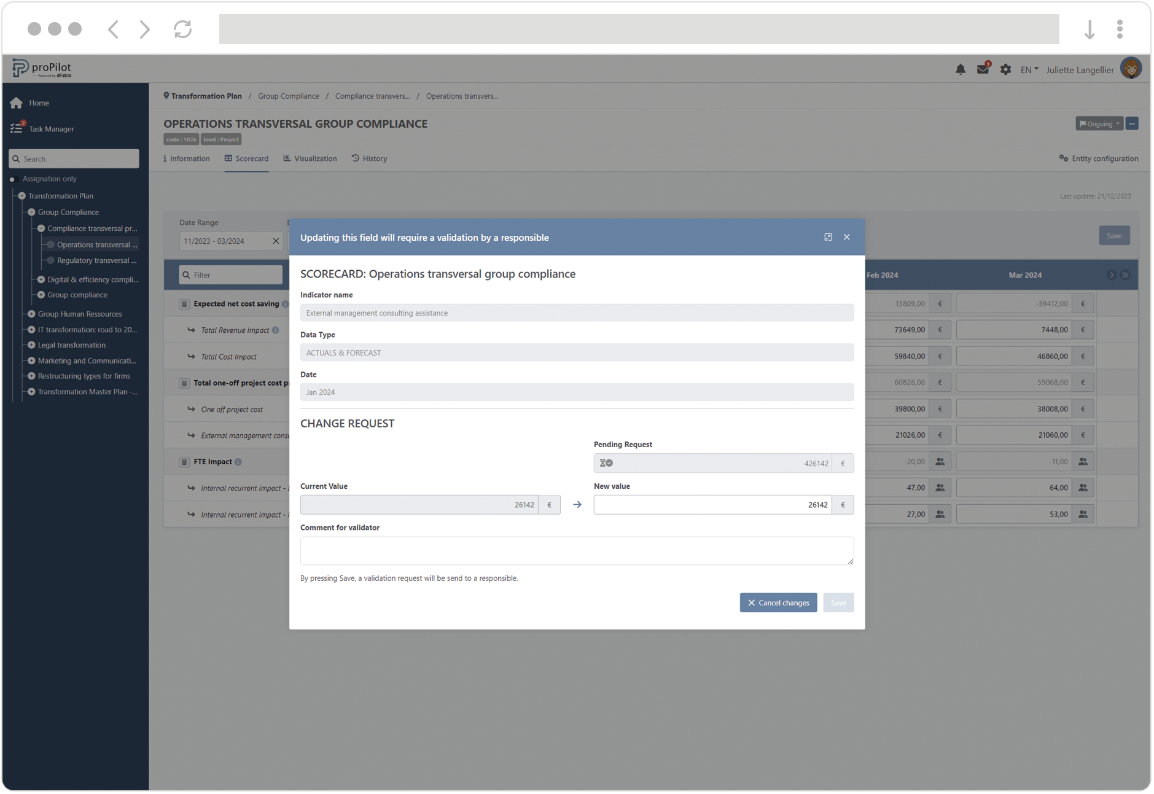Switch to the Visualization tab
Screen dimensions: 1154x794
coord(310,158)
